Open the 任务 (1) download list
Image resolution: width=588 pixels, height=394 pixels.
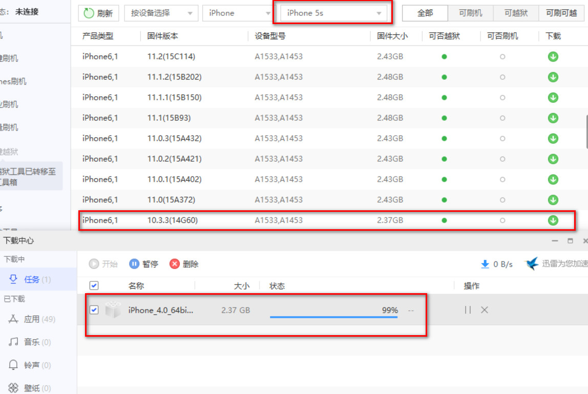coord(38,279)
